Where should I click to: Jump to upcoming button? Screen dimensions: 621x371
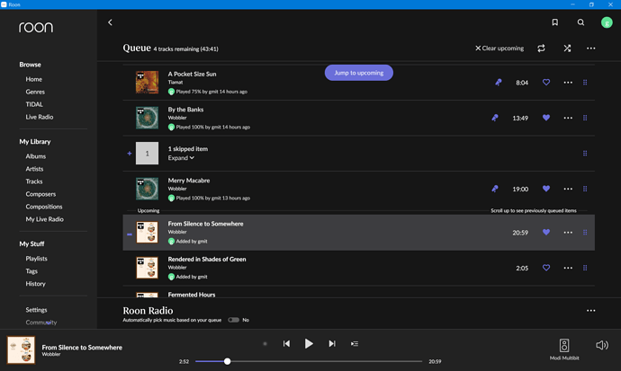(359, 73)
